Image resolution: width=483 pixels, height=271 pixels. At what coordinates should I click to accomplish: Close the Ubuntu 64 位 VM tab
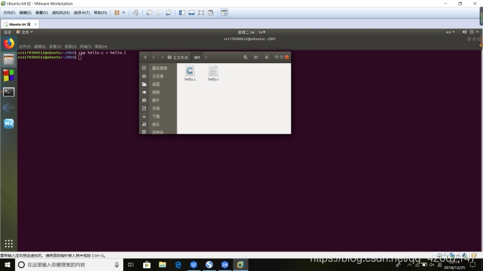(x=35, y=24)
